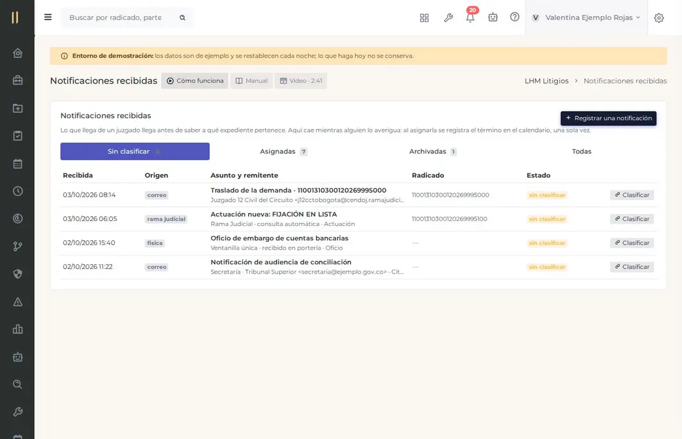Click the Origen column header

pyautogui.click(x=157, y=175)
